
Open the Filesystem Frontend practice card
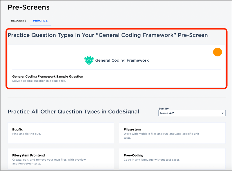click(61, 159)
